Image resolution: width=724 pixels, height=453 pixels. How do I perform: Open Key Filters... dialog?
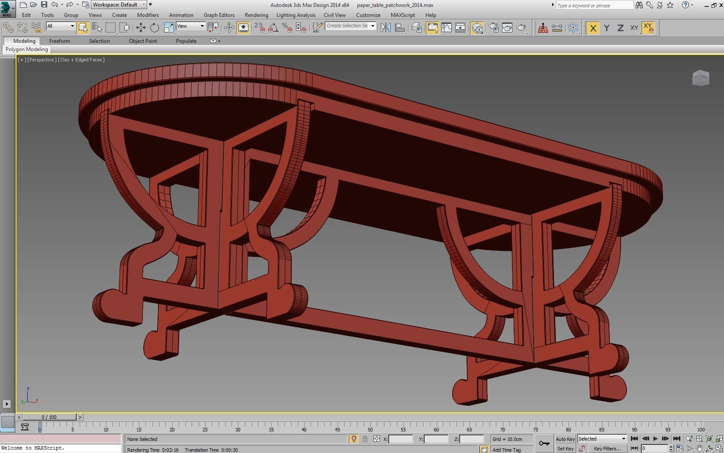[607, 449]
